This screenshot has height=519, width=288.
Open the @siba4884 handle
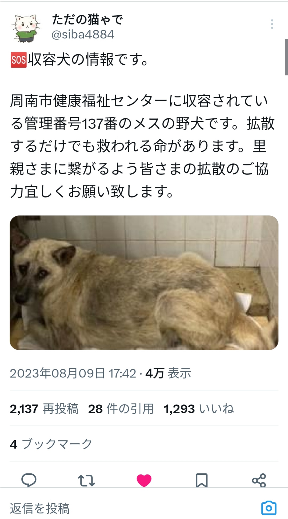[83, 35]
